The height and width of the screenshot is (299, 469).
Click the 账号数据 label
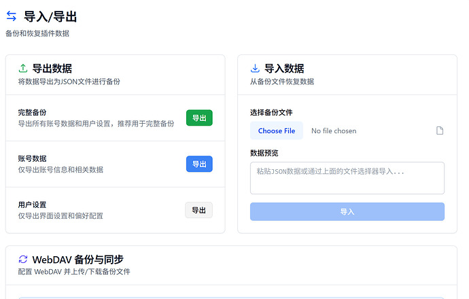(x=33, y=158)
